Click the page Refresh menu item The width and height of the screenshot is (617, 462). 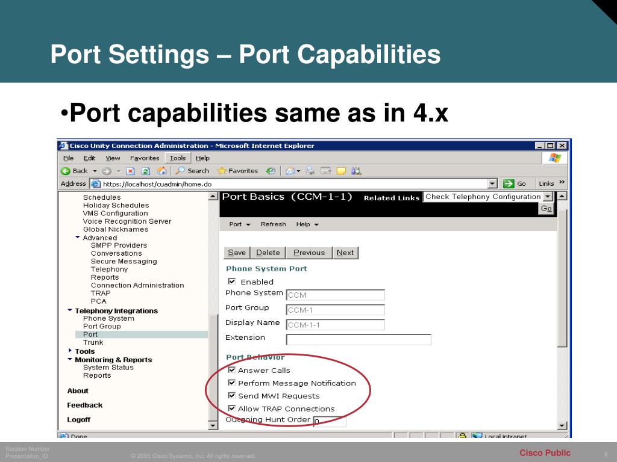274,224
